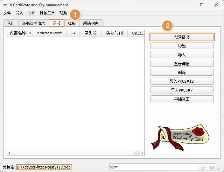Click horizontal scrollbar right arrow
This screenshot has width=224, height=172.
pyautogui.click(x=142, y=153)
